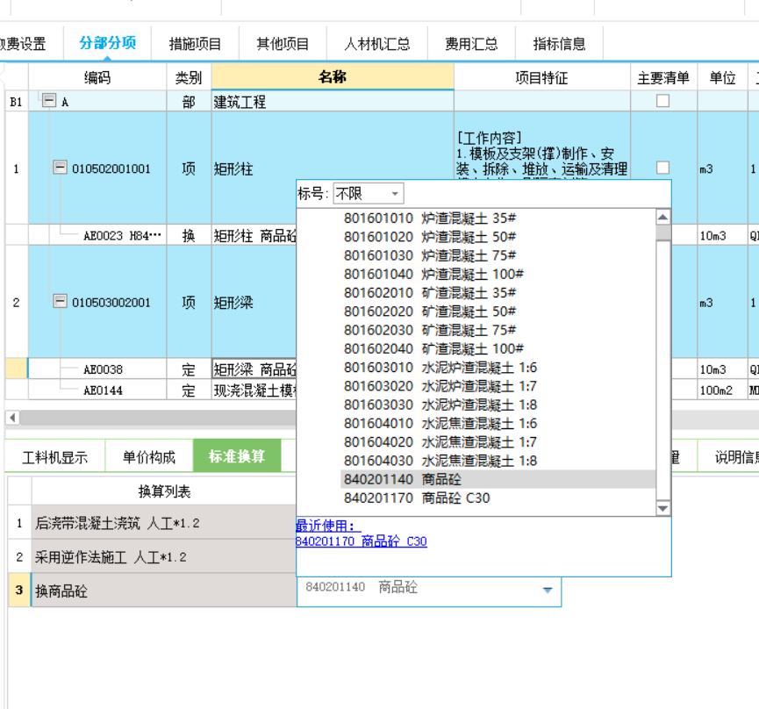
Task: Select conversion row 后浇带混凝土浇筑 人工*1.2
Action: click(163, 523)
